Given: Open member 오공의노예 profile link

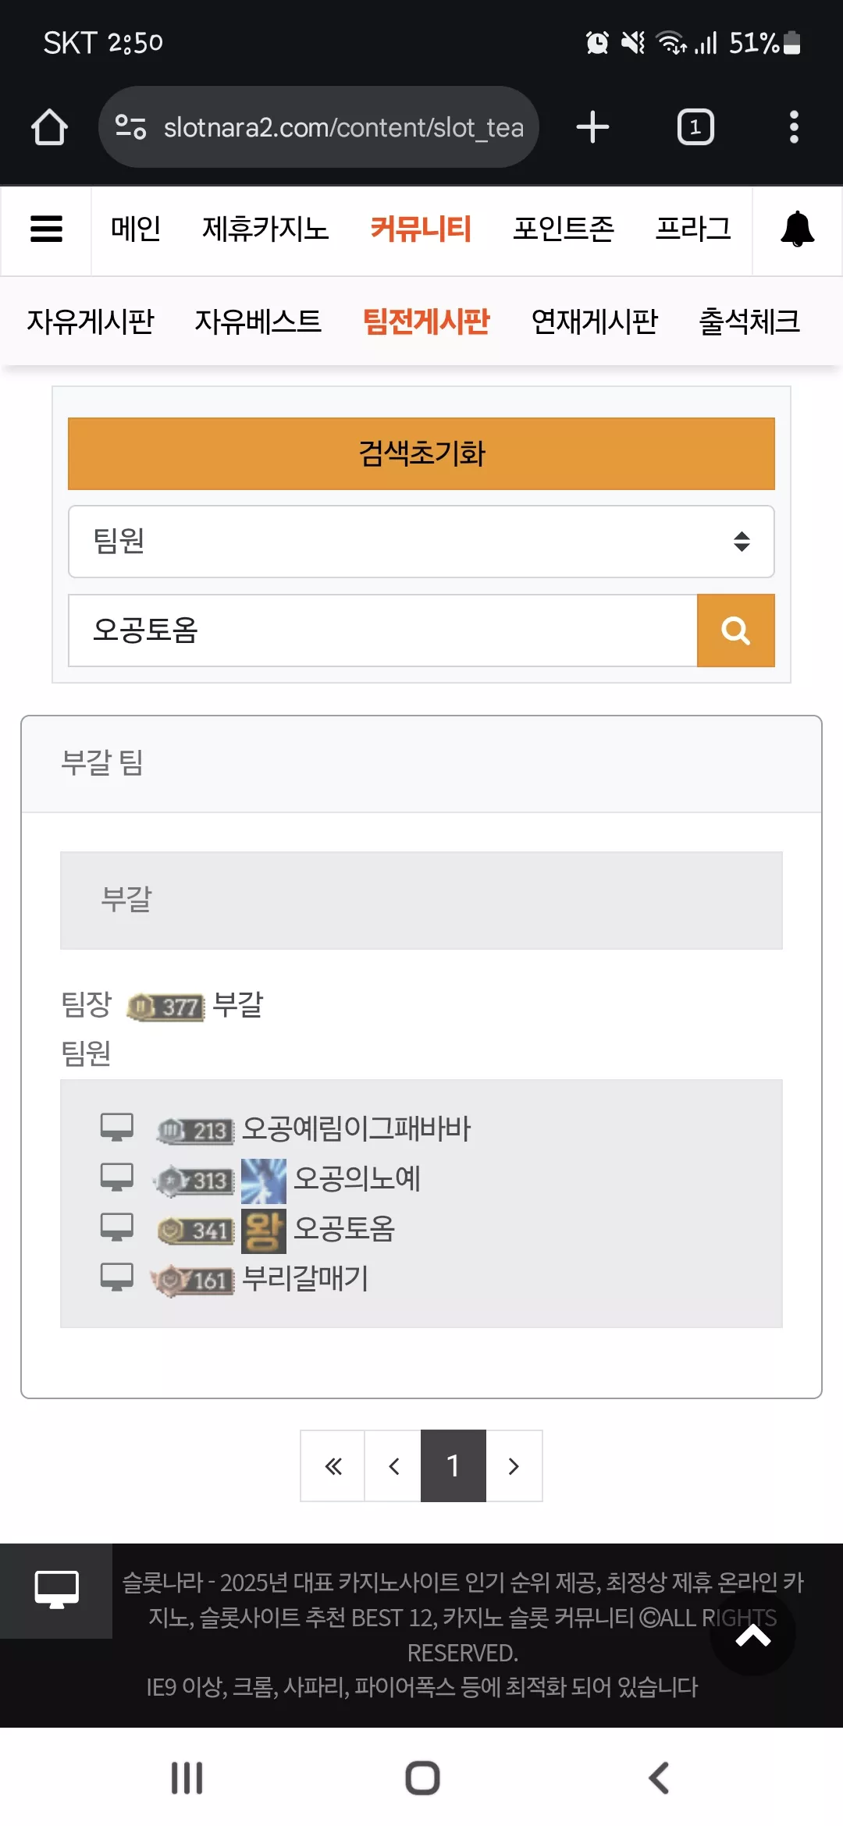Looking at the screenshot, I should click(357, 1178).
